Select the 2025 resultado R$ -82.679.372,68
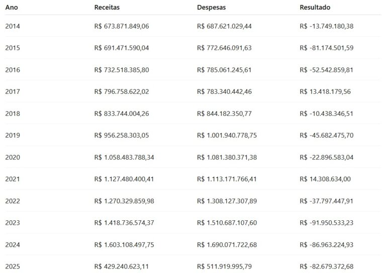The image size is (386, 279). (327, 266)
